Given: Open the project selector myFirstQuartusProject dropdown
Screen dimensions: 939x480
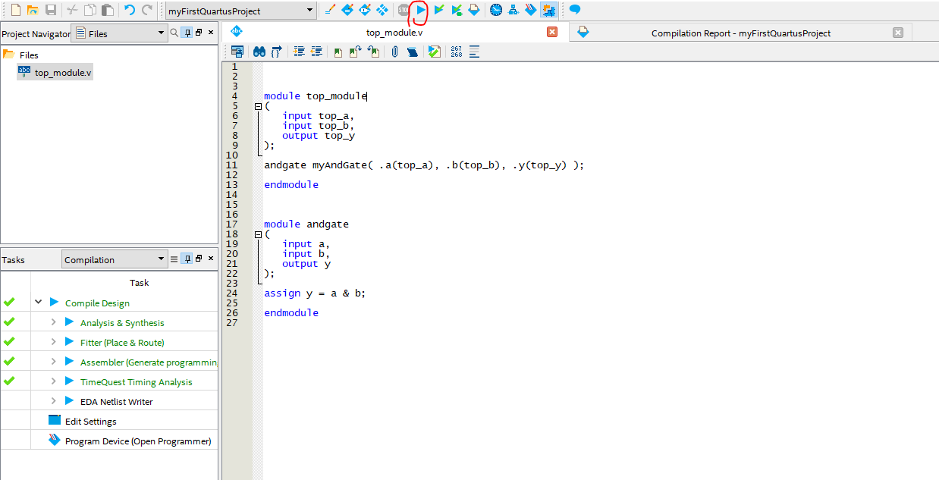Looking at the screenshot, I should tap(241, 11).
